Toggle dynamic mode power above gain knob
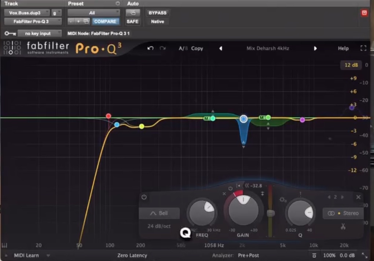 [230, 188]
